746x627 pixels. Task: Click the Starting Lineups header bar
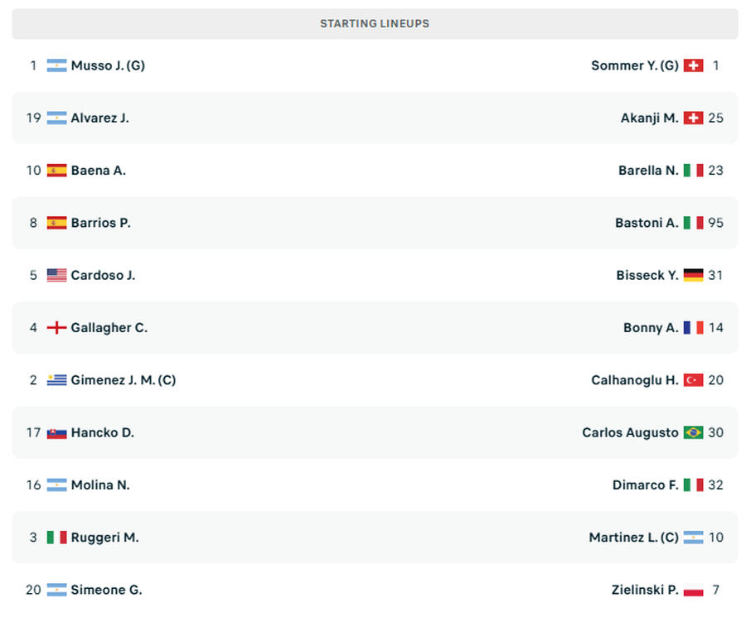(x=375, y=24)
